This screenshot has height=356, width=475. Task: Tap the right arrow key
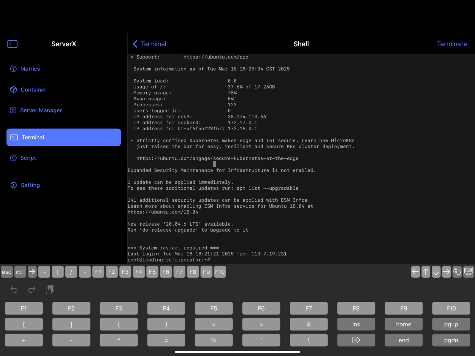coord(446,272)
